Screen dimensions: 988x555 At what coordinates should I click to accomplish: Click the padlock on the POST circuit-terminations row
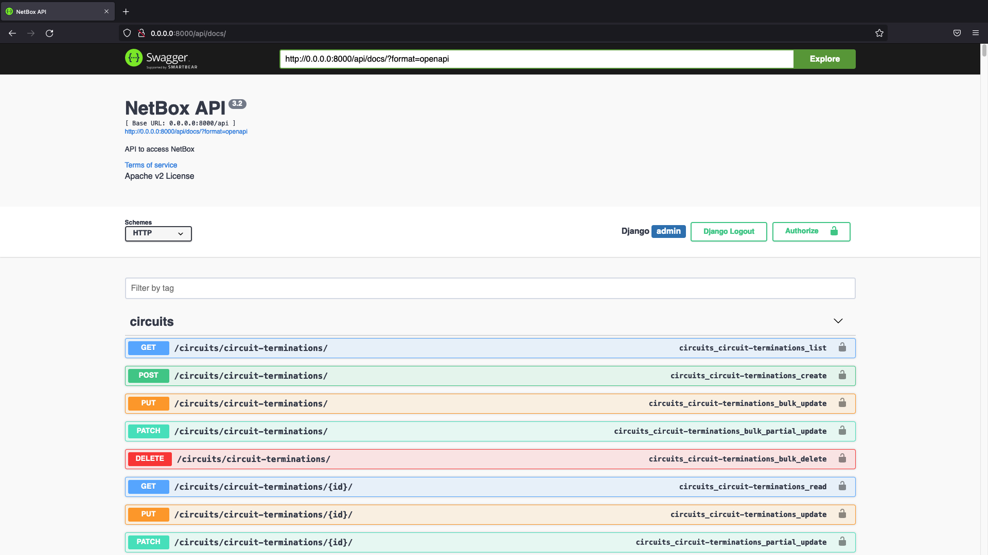842,375
